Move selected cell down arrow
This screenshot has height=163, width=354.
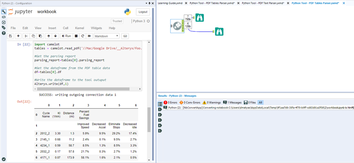(56, 36)
